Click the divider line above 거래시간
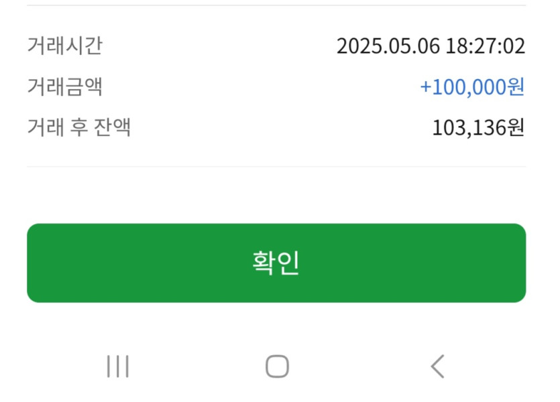This screenshot has height=402, width=560. point(276,5)
